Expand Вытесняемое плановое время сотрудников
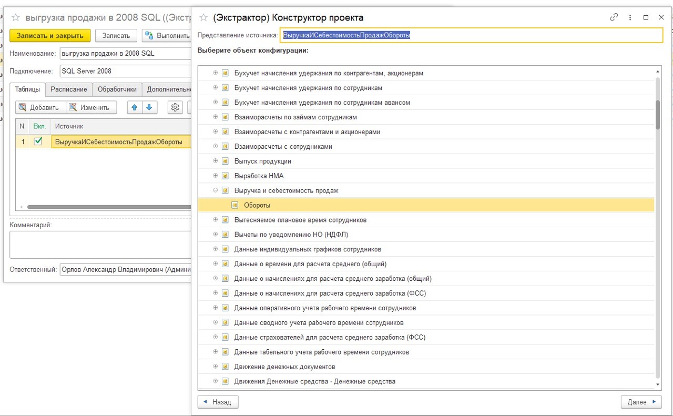 pyautogui.click(x=215, y=220)
